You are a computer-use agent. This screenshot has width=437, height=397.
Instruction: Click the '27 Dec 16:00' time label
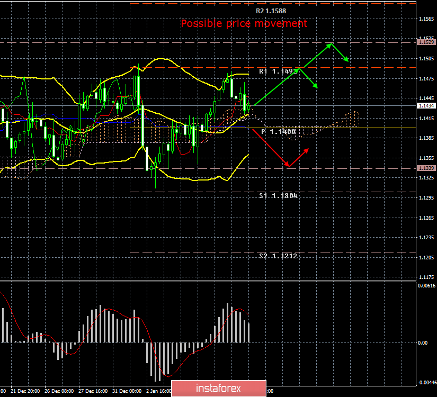click(93, 391)
